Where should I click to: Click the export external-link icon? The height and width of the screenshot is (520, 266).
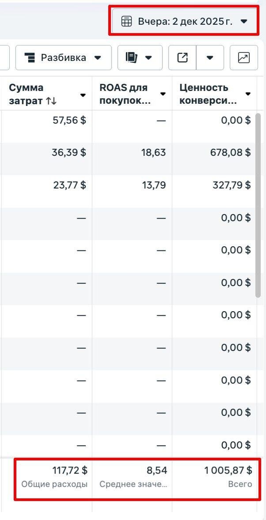point(182,58)
